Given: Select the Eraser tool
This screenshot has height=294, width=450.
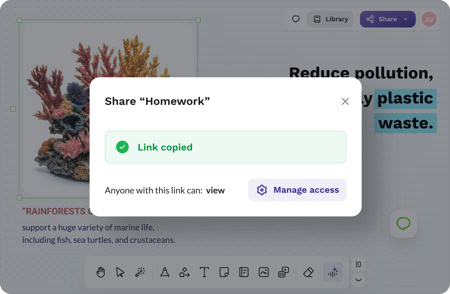Looking at the screenshot, I should 308,272.
